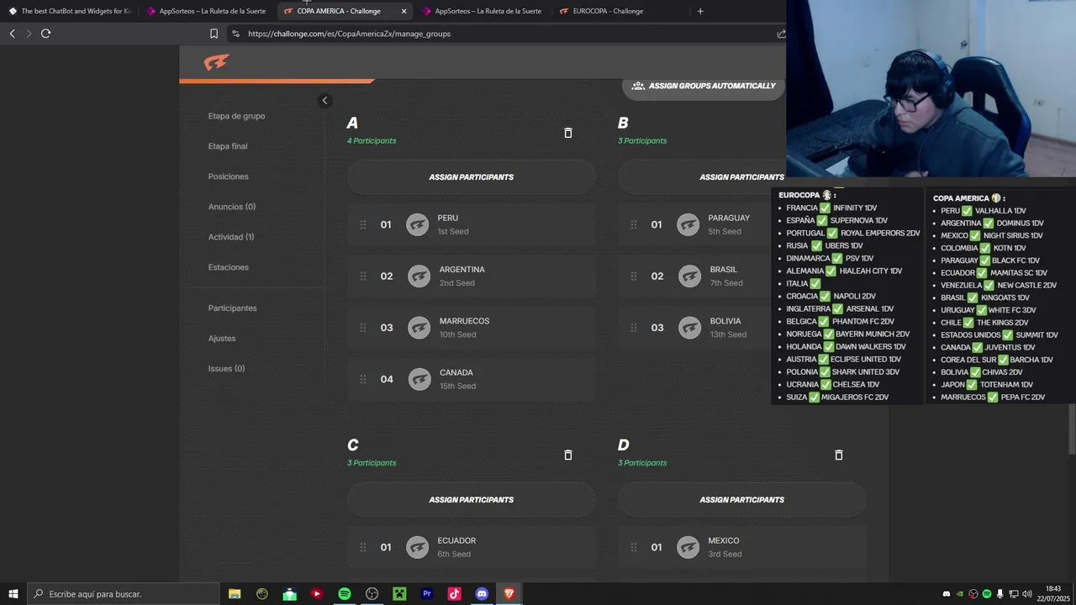Click Assign Groups Automatically button
Viewport: 1076px width, 605px height.
704,86
